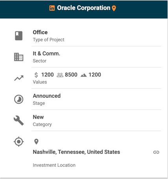168x179 pixels.
Task: Select the It & Comm. sector entry
Action: click(x=96, y=57)
